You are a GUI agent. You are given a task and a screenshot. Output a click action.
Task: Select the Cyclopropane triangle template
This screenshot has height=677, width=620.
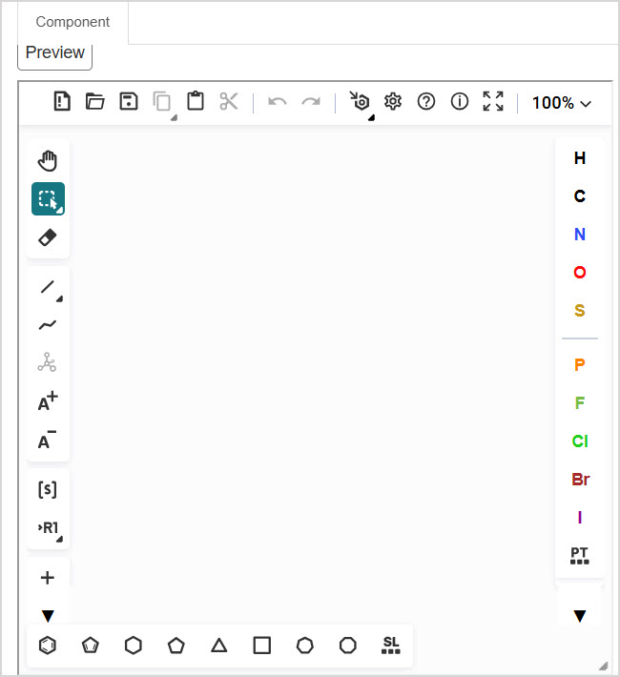point(219,646)
